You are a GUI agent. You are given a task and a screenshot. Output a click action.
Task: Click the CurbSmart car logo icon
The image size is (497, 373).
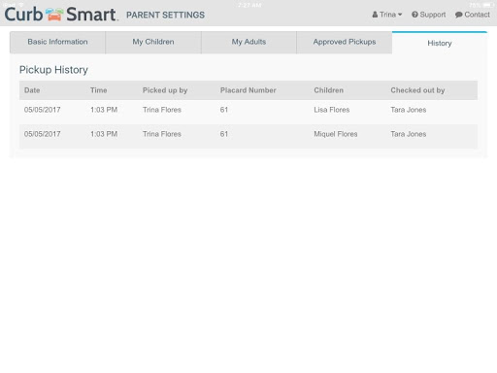coord(54,15)
